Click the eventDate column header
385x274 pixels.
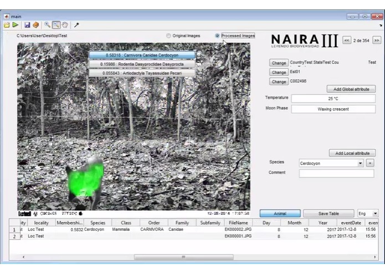coord(351,222)
